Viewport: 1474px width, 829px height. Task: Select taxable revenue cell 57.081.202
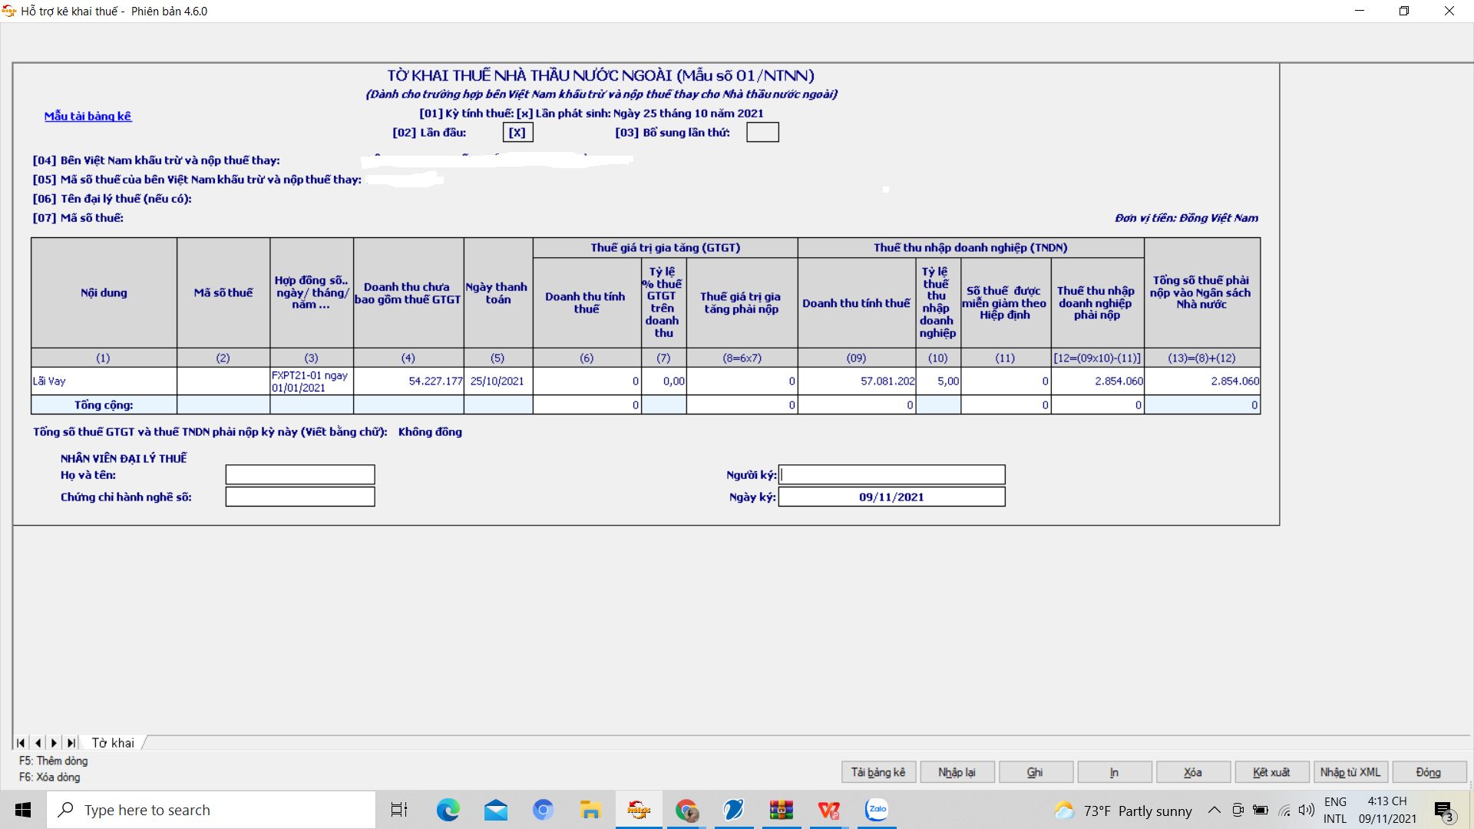[857, 381]
